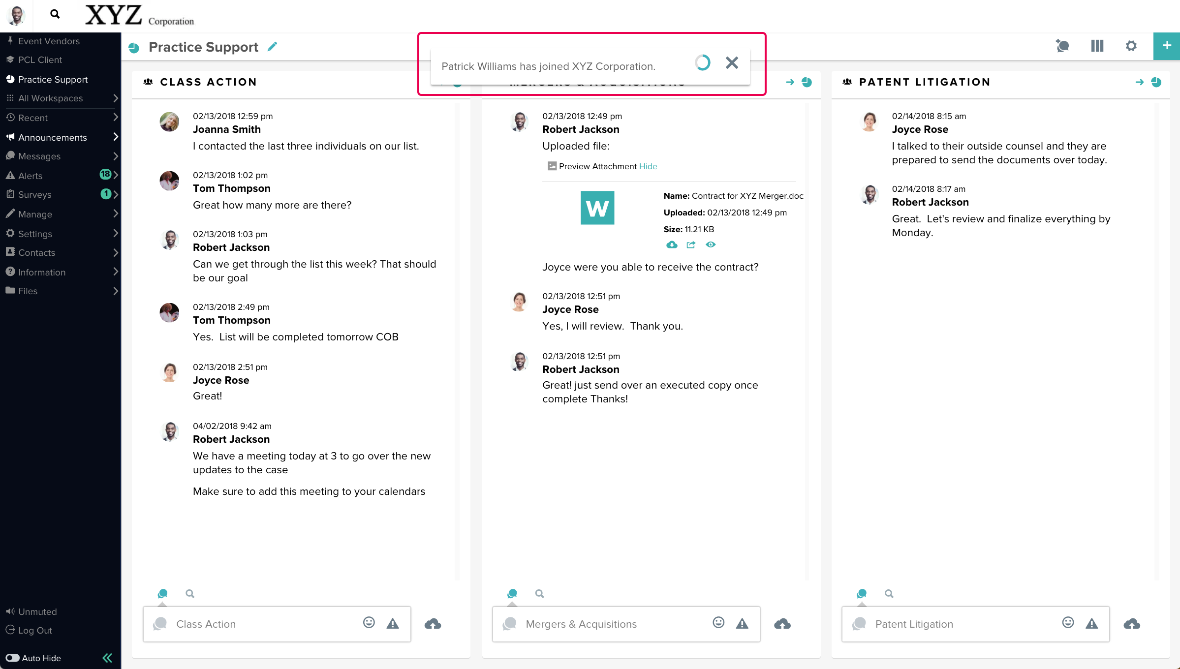
Task: Upload file to Mergers & Acquisitions channel
Action: tap(782, 624)
